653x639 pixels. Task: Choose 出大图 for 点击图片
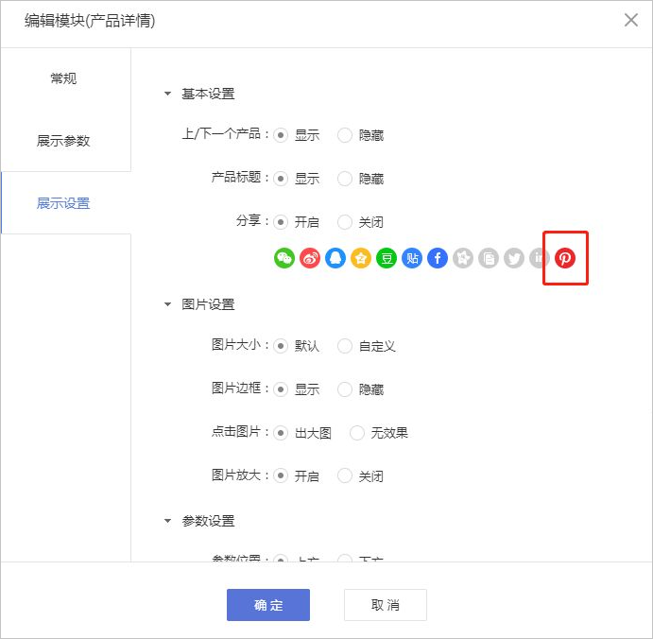(x=281, y=433)
